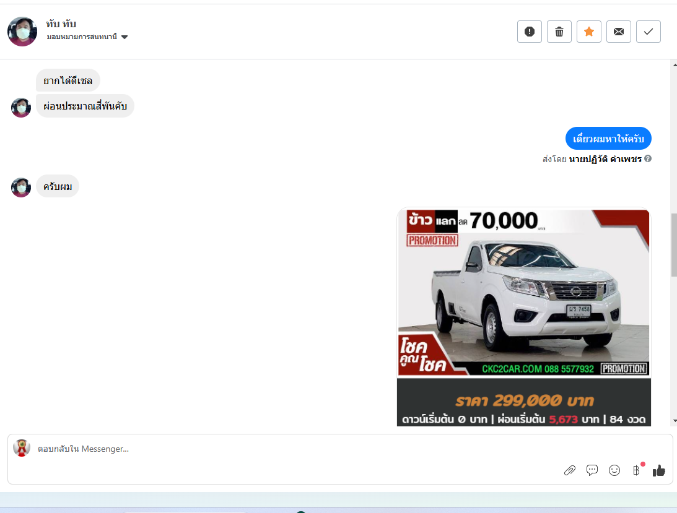The height and width of the screenshot is (513, 677).
Task: Open the emoji picker smiley icon
Action: tap(614, 470)
